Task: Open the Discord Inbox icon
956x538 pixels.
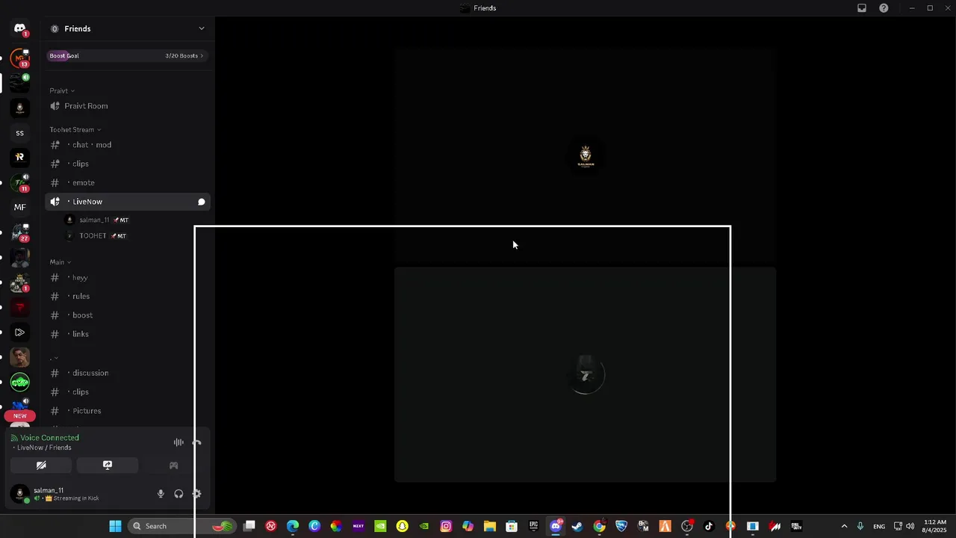Action: click(862, 8)
